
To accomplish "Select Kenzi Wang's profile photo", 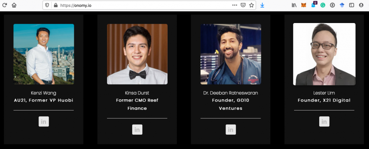I will 44,54.
